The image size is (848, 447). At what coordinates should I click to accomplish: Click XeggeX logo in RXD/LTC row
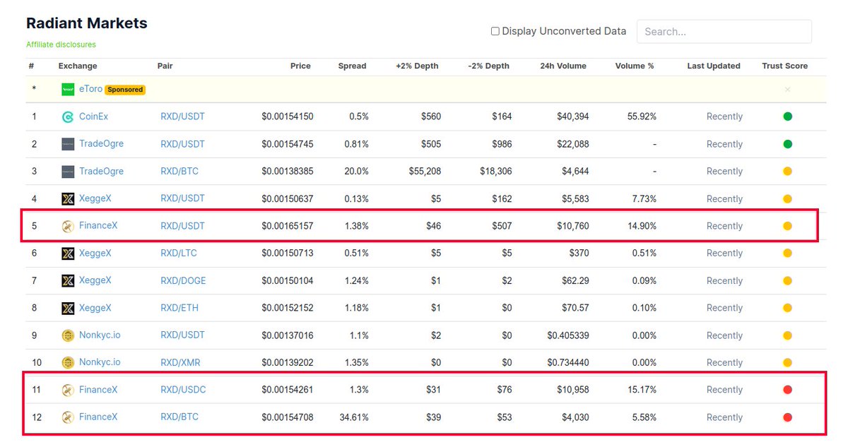[68, 254]
